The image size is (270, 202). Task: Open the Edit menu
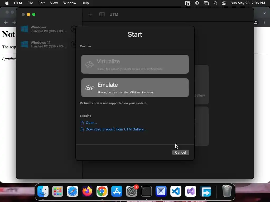coord(41,3)
